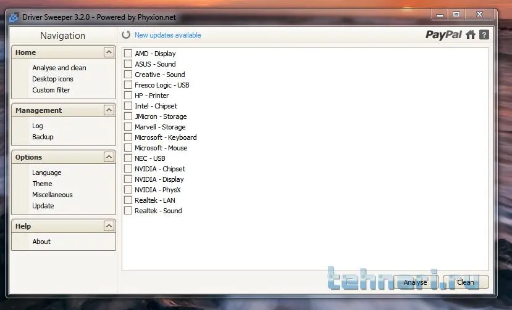Image resolution: width=512 pixels, height=310 pixels.
Task: Collapse the Management navigation section
Action: pyautogui.click(x=109, y=110)
